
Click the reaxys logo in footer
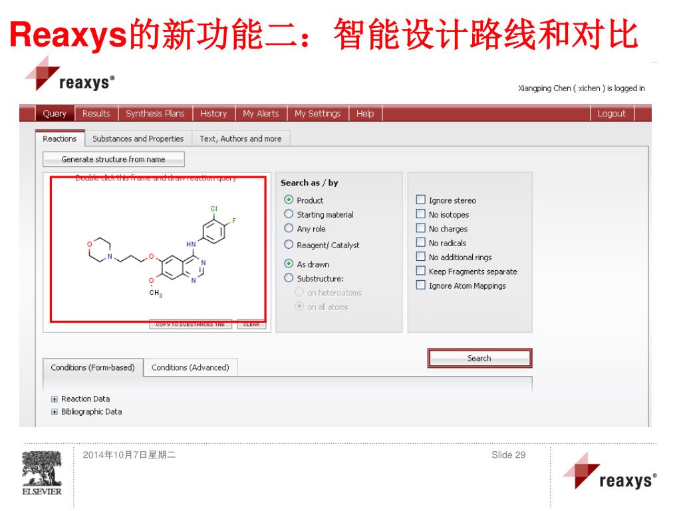point(610,472)
